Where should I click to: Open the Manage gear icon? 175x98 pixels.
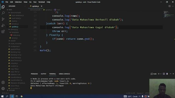pyautogui.click(x=3, y=88)
